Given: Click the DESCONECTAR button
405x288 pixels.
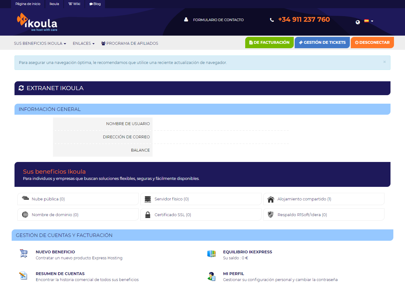Looking at the screenshot, I should pyautogui.click(x=372, y=42).
